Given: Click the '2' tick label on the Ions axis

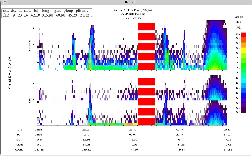Looking at the screenshot, I should [33, 117].
